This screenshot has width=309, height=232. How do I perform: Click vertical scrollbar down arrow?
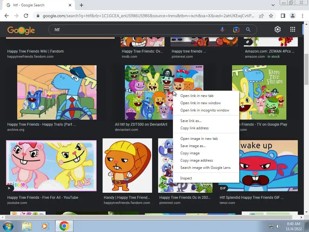(x=306, y=212)
